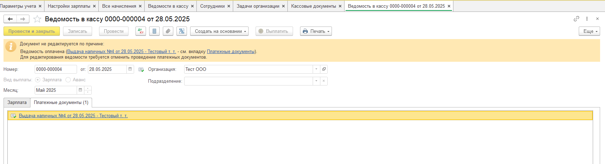Open the Организация field in new window

[x=324, y=69]
